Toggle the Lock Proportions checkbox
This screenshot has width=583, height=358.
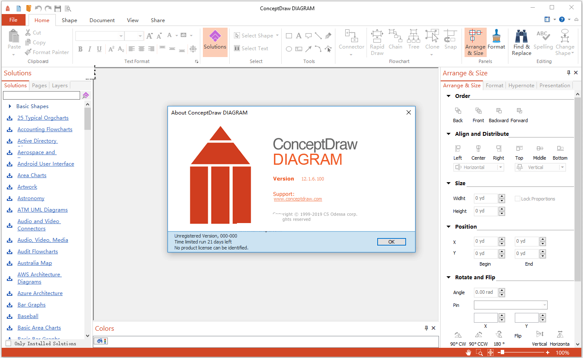click(x=517, y=199)
